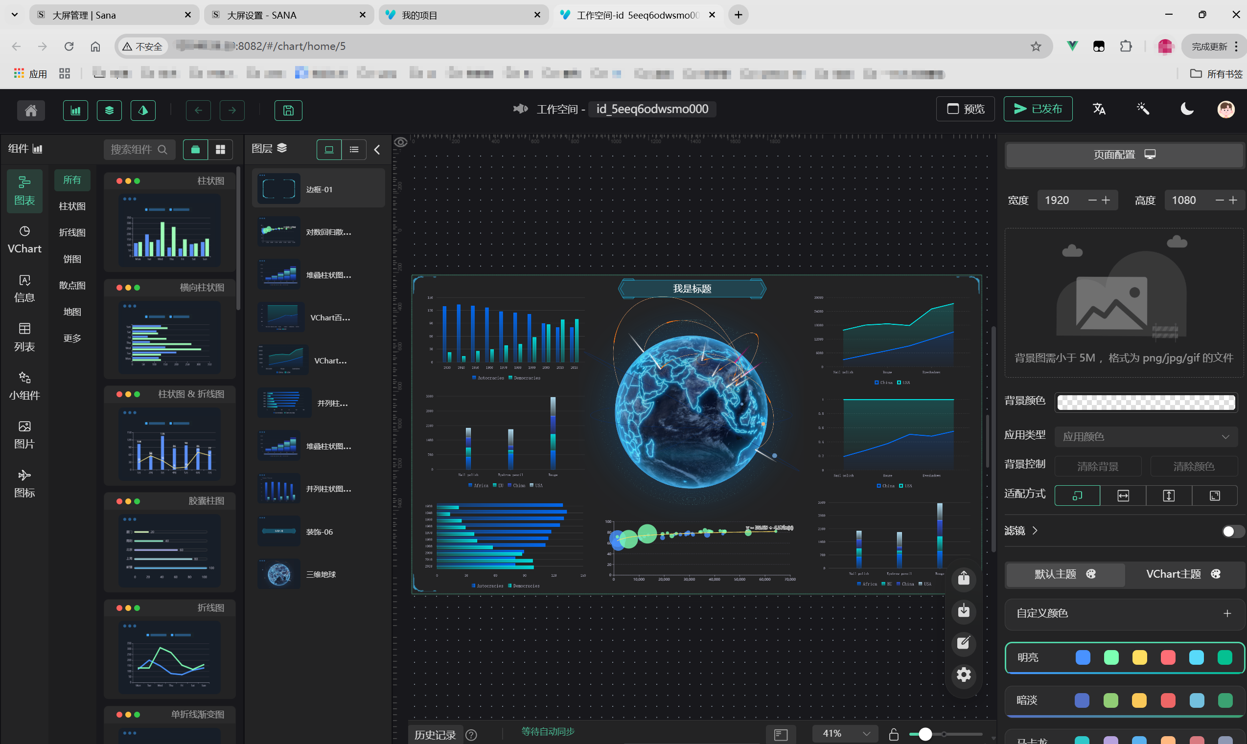The width and height of the screenshot is (1247, 744).
Task: Open the 41% zoom level dropdown
Action: 845,734
